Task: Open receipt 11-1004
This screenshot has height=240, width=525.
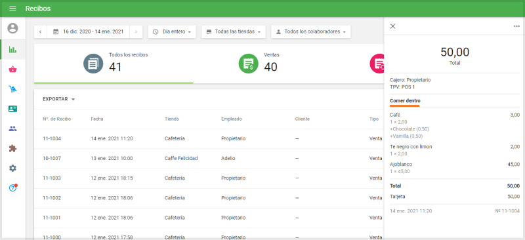Action: click(209, 138)
